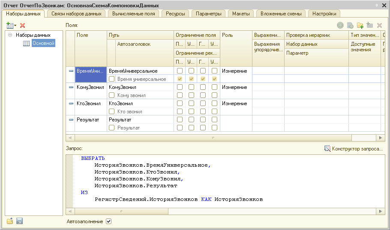
Task: Click the add folder icon
Action: 360,25
